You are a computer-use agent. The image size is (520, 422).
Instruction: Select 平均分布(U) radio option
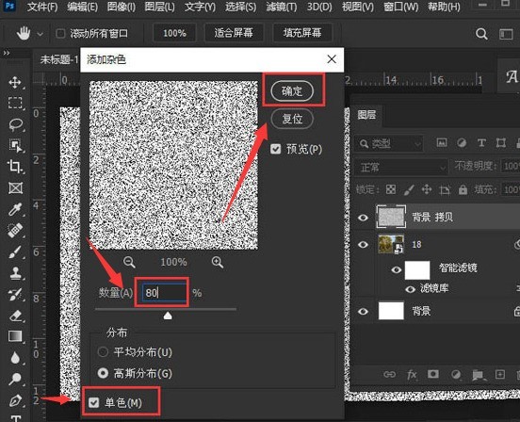103,351
